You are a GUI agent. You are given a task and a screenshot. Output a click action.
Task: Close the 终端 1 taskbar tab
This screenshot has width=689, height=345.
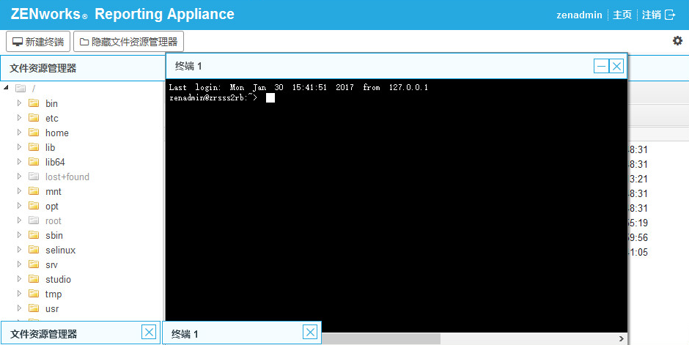point(310,333)
